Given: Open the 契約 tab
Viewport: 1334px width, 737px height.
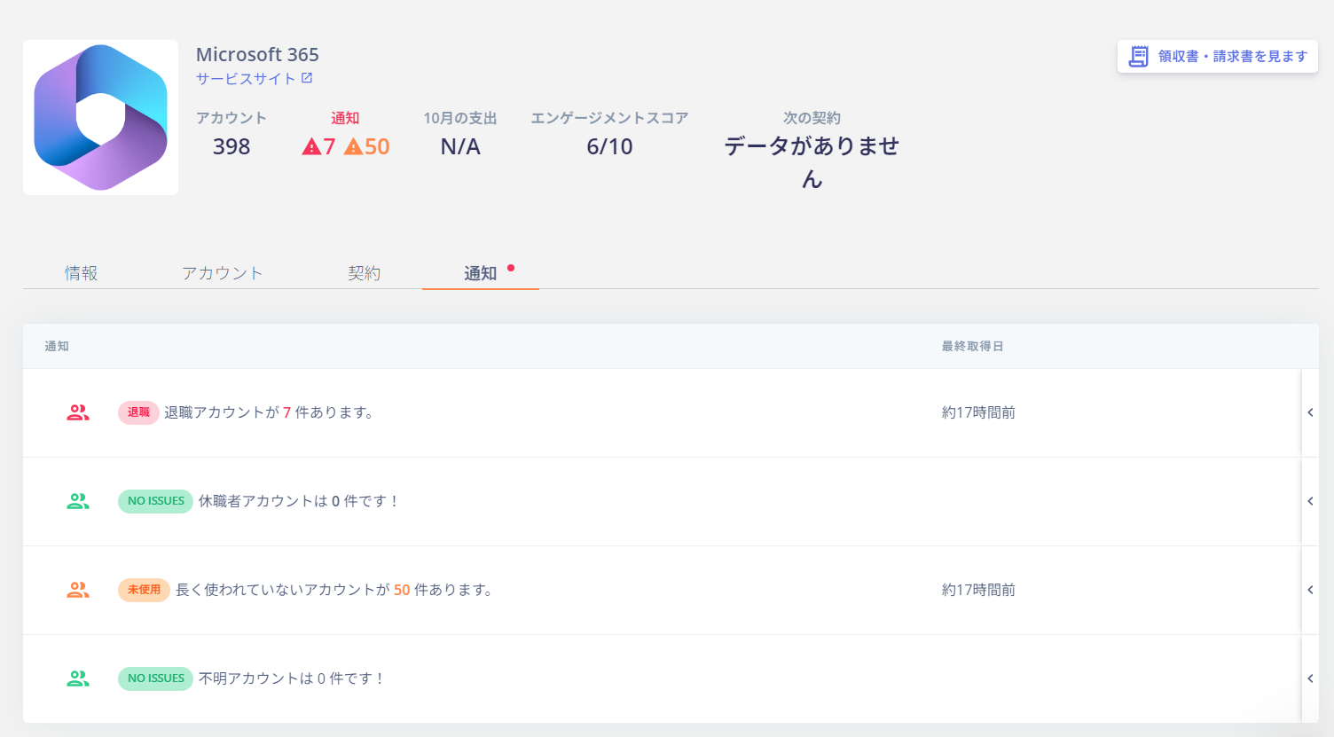Looking at the screenshot, I should (365, 273).
